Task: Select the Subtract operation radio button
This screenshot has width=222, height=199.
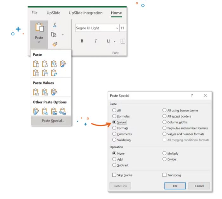Action: click(x=114, y=165)
